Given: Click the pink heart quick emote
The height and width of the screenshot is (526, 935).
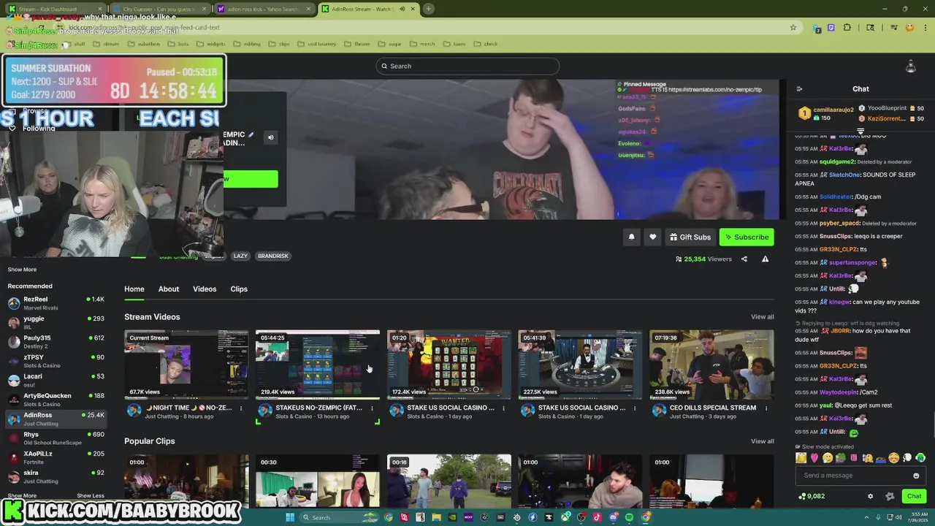Looking at the screenshot, I should pos(814,458).
